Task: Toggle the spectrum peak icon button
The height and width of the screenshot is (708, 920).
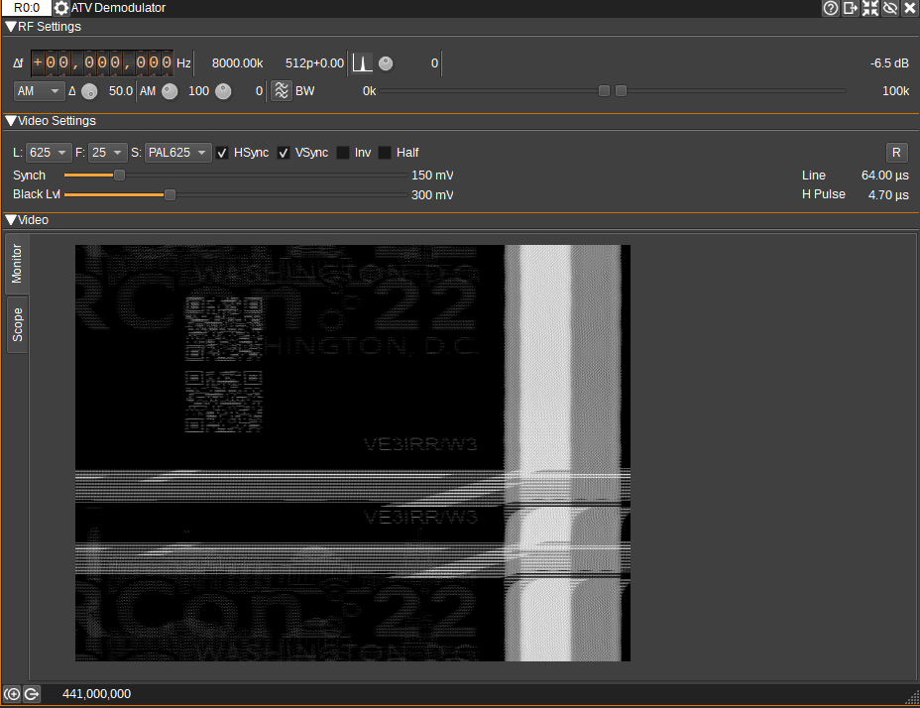Action: tap(362, 63)
